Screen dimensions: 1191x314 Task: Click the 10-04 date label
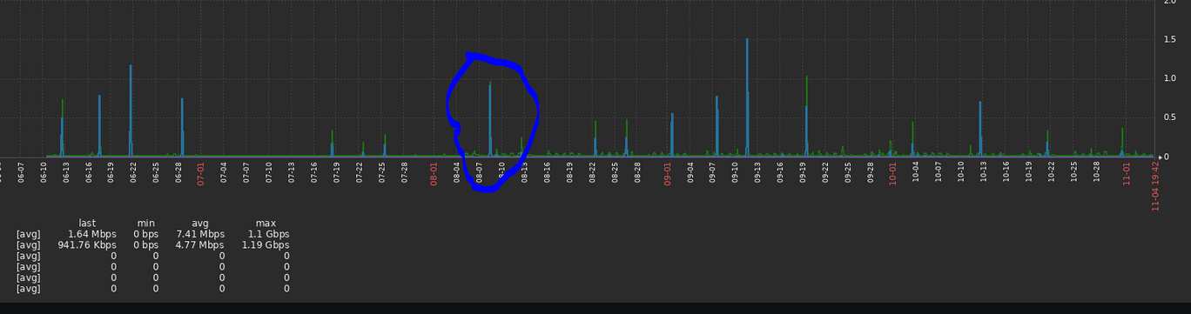[916, 171]
